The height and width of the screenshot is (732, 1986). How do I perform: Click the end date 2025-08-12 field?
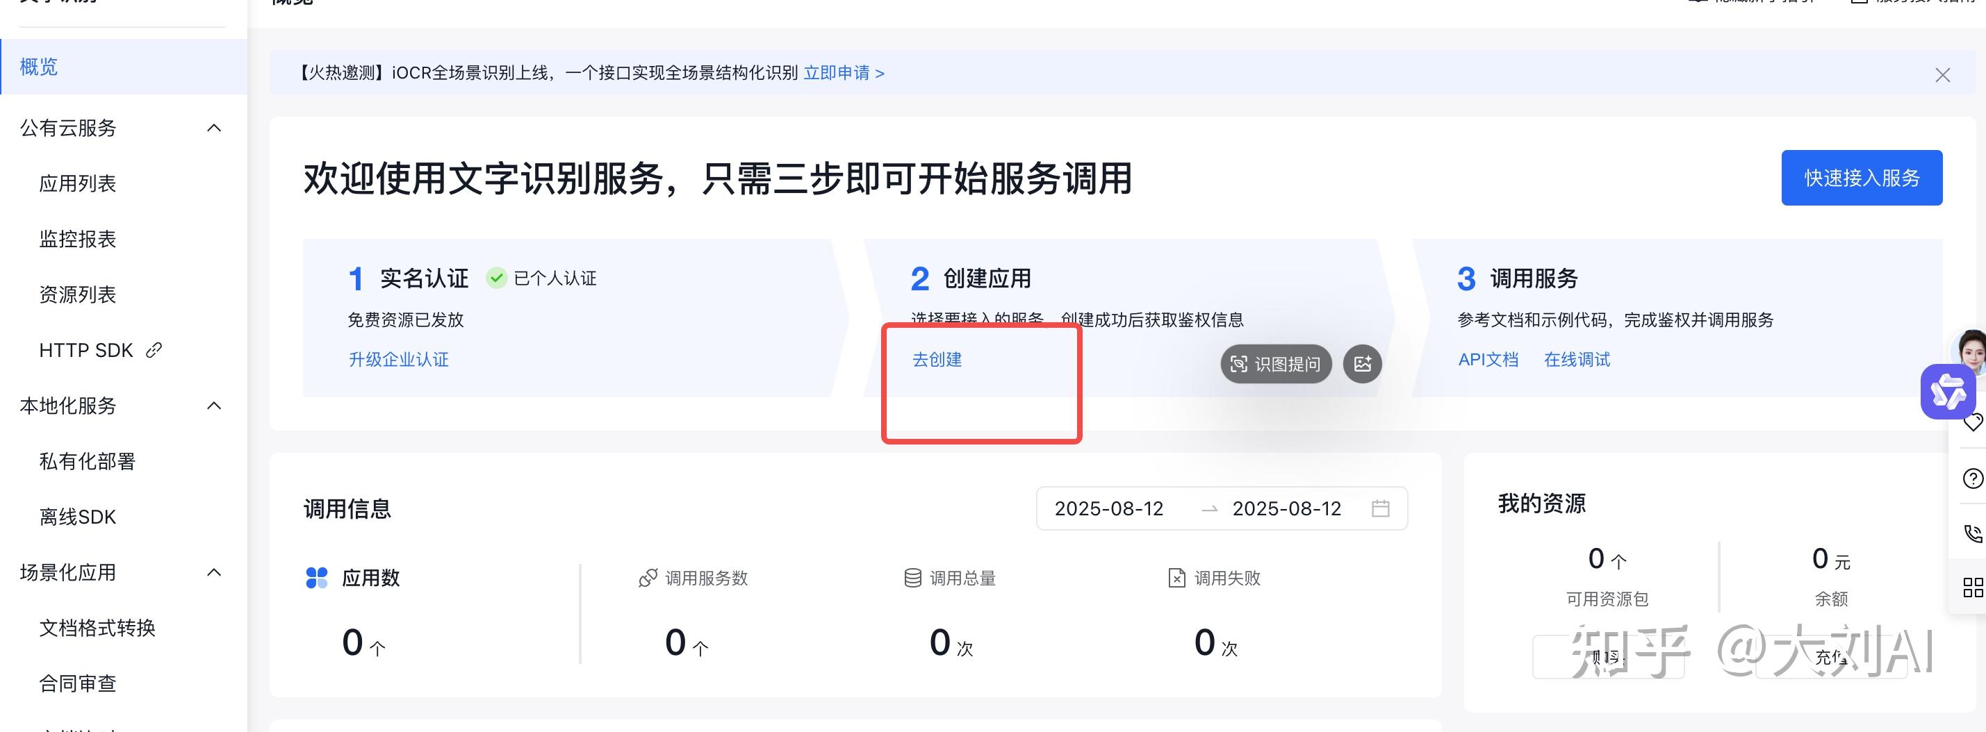[x=1287, y=508]
